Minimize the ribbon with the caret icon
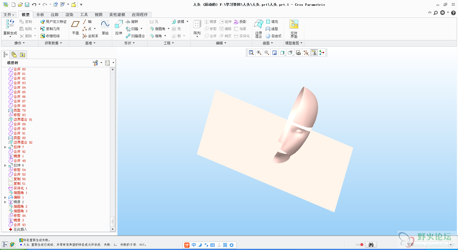The image size is (458, 250). point(430,13)
